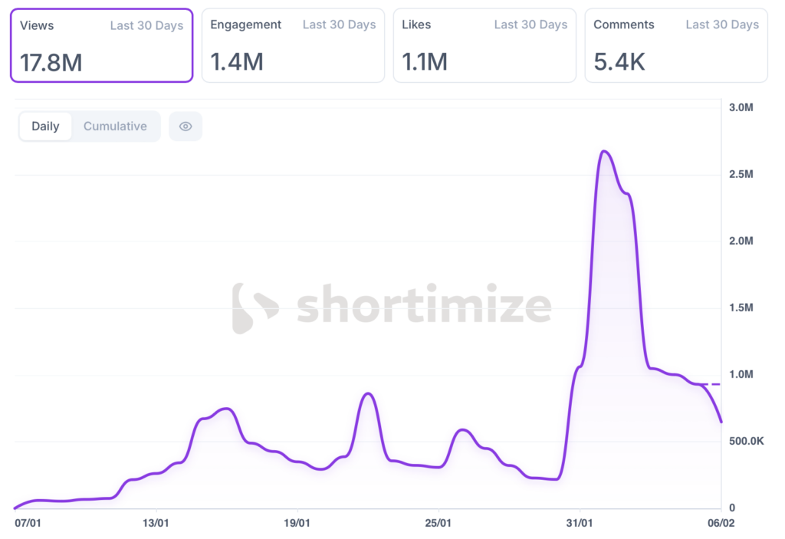
Task: Click the 3.0M y-axis label
Action: pos(741,107)
